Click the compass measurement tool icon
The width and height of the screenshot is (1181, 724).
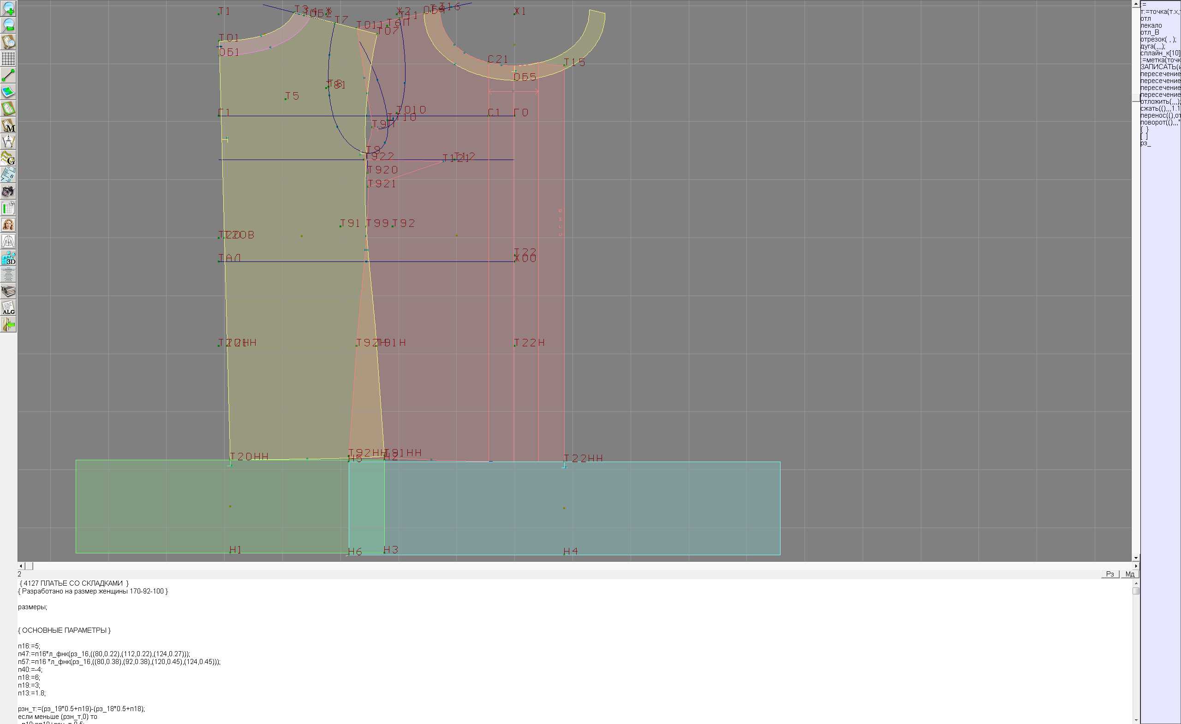tap(8, 142)
